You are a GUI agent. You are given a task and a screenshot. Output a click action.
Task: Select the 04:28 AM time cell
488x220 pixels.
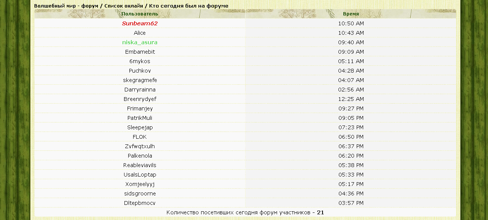click(x=351, y=71)
